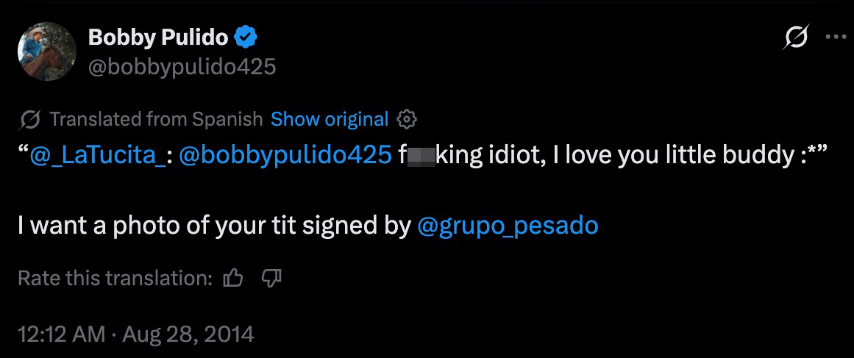Open the three-dot more options menu
The height and width of the screenshot is (358, 854).
click(835, 37)
